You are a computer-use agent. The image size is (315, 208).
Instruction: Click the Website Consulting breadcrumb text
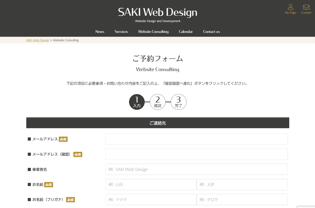pyautogui.click(x=66, y=40)
